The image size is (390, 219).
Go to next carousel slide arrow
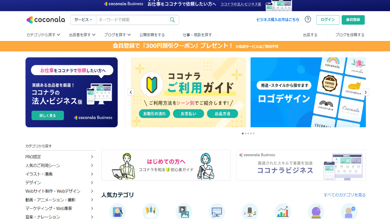(366, 92)
